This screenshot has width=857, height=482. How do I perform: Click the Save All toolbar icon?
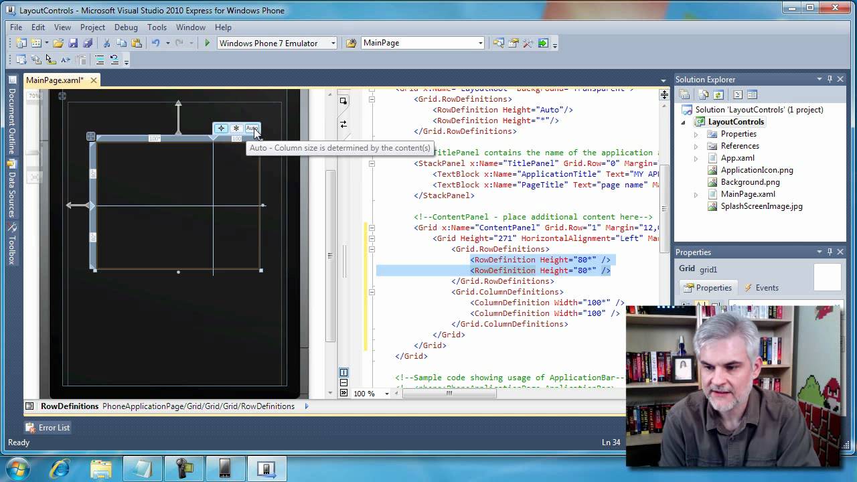click(88, 43)
